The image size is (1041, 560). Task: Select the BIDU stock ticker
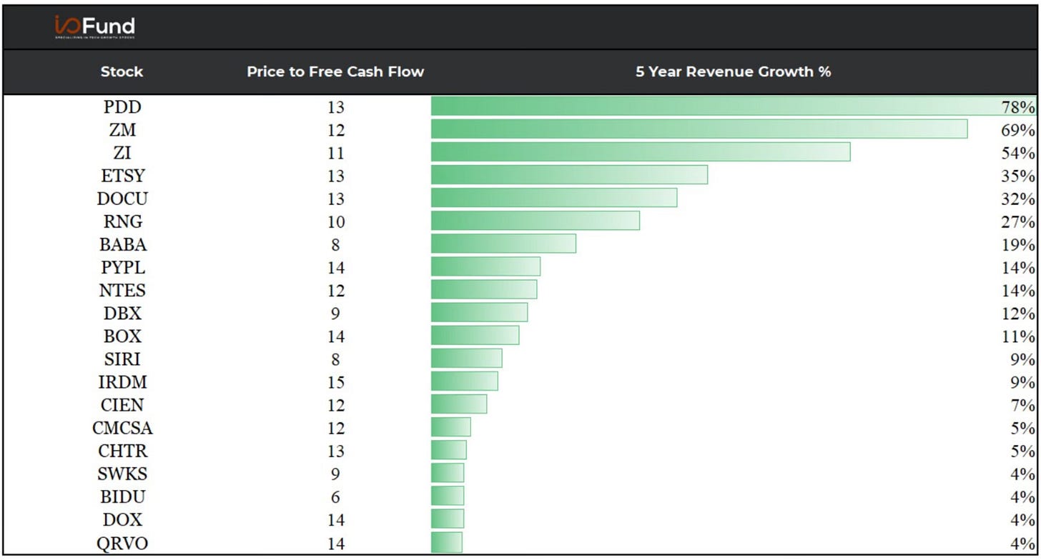122,496
